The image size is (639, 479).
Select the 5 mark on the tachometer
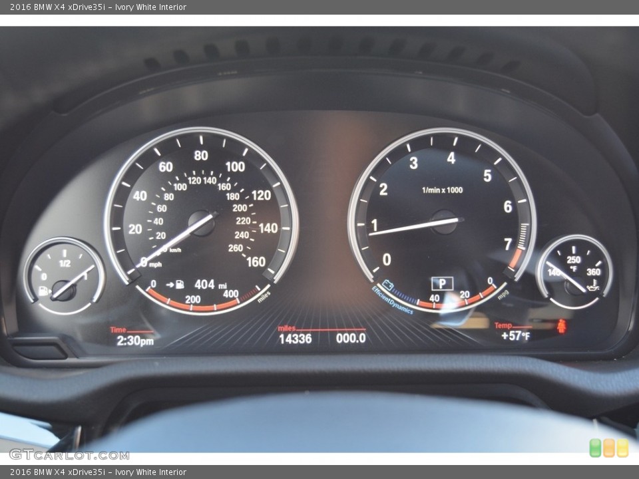pos(487,176)
